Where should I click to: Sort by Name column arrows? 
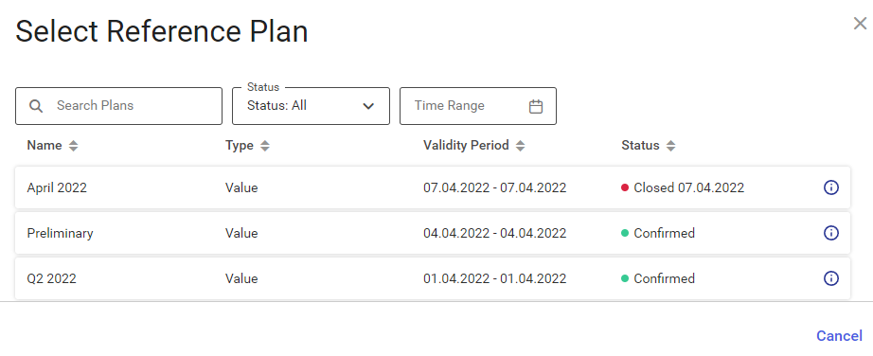pyautogui.click(x=74, y=146)
